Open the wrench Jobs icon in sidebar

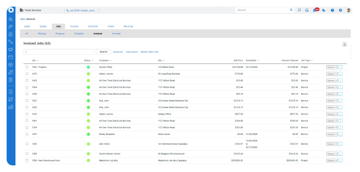[11, 42]
